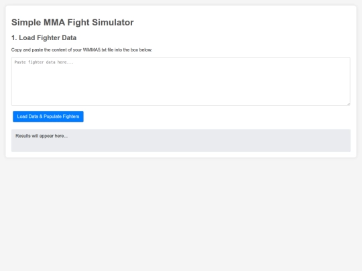Click the numeral '1.' in the section heading

tap(14, 37)
